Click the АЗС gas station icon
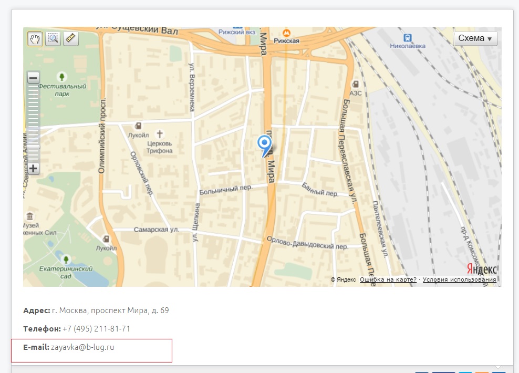The height and width of the screenshot is (373, 519). pyautogui.click(x=356, y=84)
